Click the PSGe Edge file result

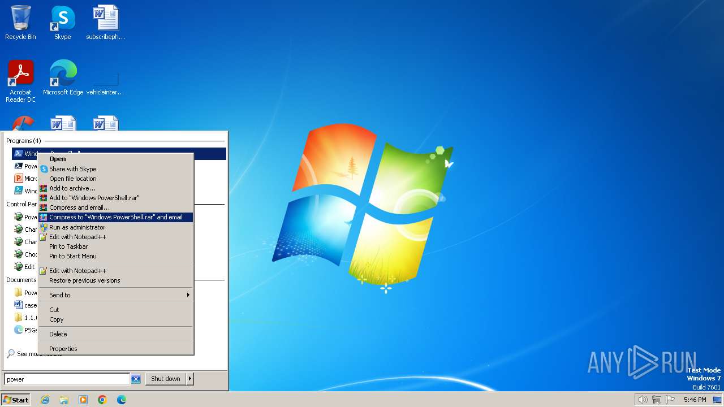[x=25, y=330]
